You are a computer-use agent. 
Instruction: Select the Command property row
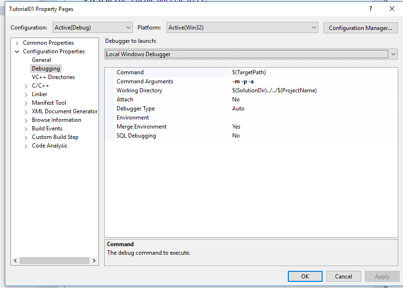tap(251, 72)
